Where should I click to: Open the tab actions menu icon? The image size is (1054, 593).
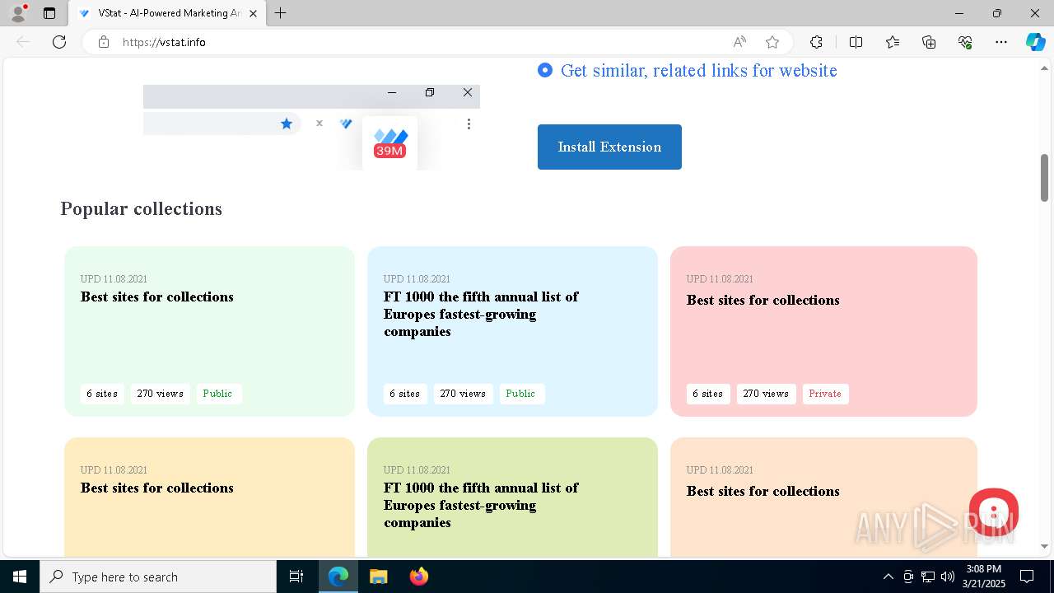pos(49,13)
